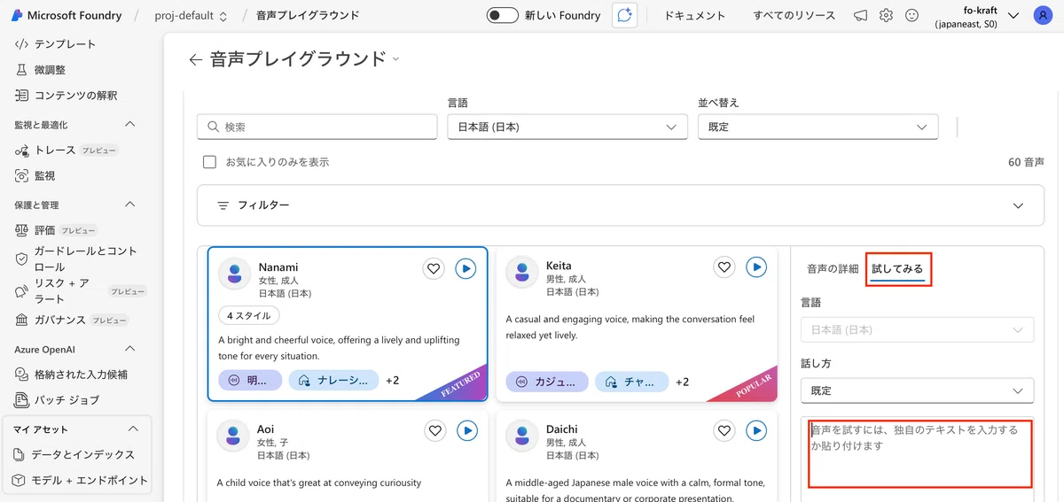The height and width of the screenshot is (502, 1064).
Task: Open the 言語 dropdown showing 日本語 (日本)
Action: 567,127
